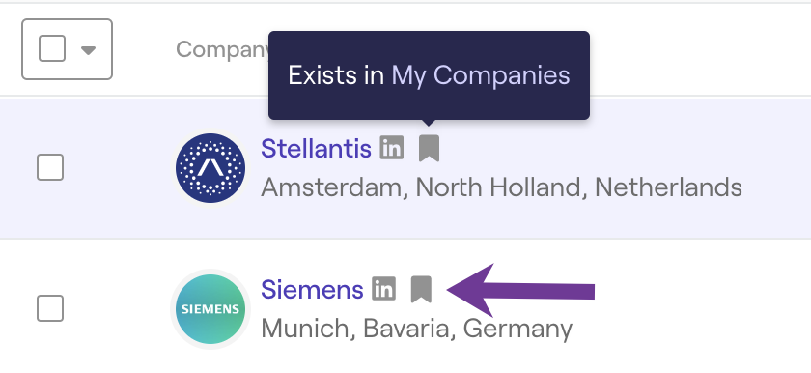The height and width of the screenshot is (373, 811).
Task: Open bulk selection dropdown arrow
Action: (x=89, y=50)
